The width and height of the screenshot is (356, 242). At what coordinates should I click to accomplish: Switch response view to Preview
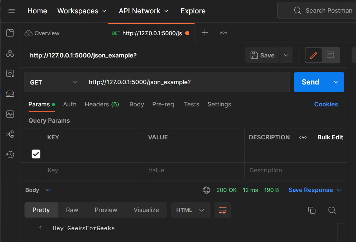pos(106,210)
